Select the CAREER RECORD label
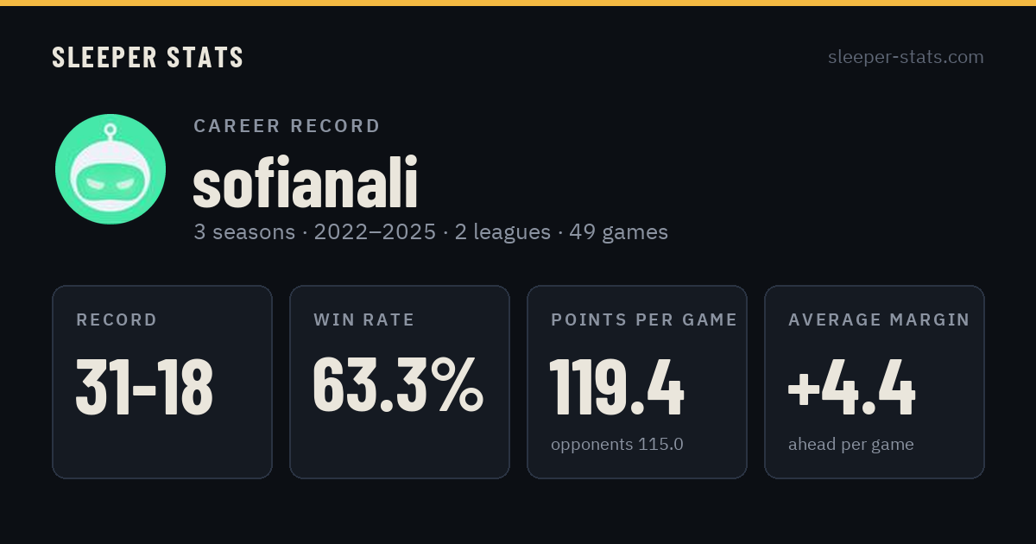Viewport: 1036px width, 544px height. (x=287, y=126)
